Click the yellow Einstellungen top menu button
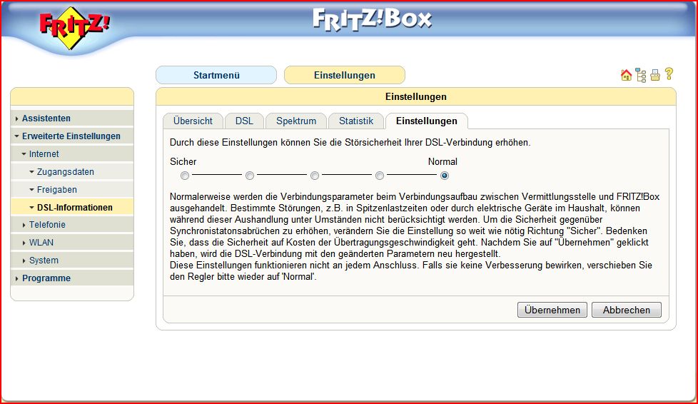This screenshot has width=698, height=404. tap(345, 75)
